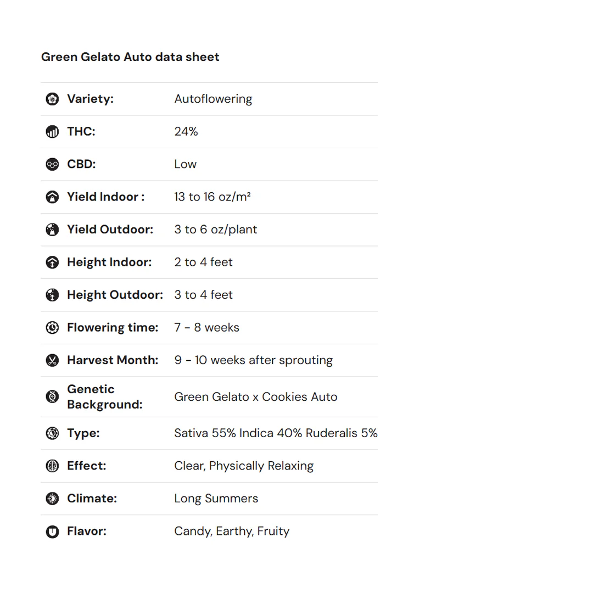Click the house icon beside Yield Indoor

point(52,197)
